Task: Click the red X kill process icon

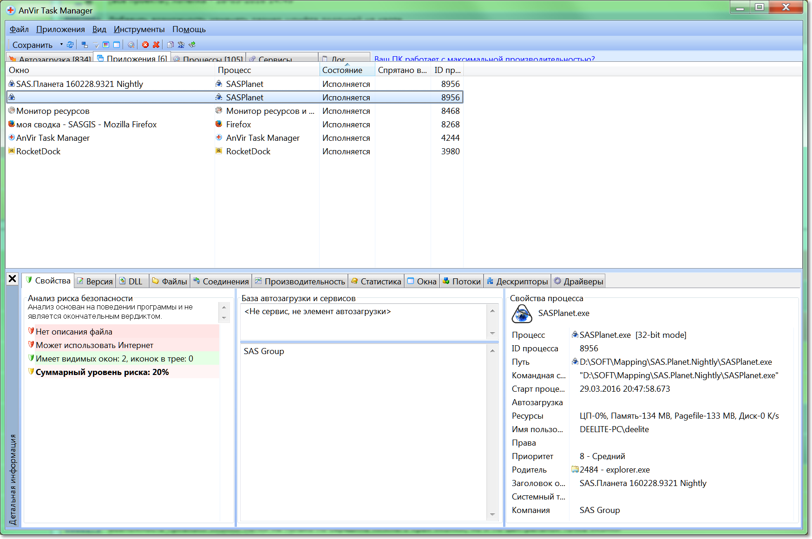Action: point(156,45)
